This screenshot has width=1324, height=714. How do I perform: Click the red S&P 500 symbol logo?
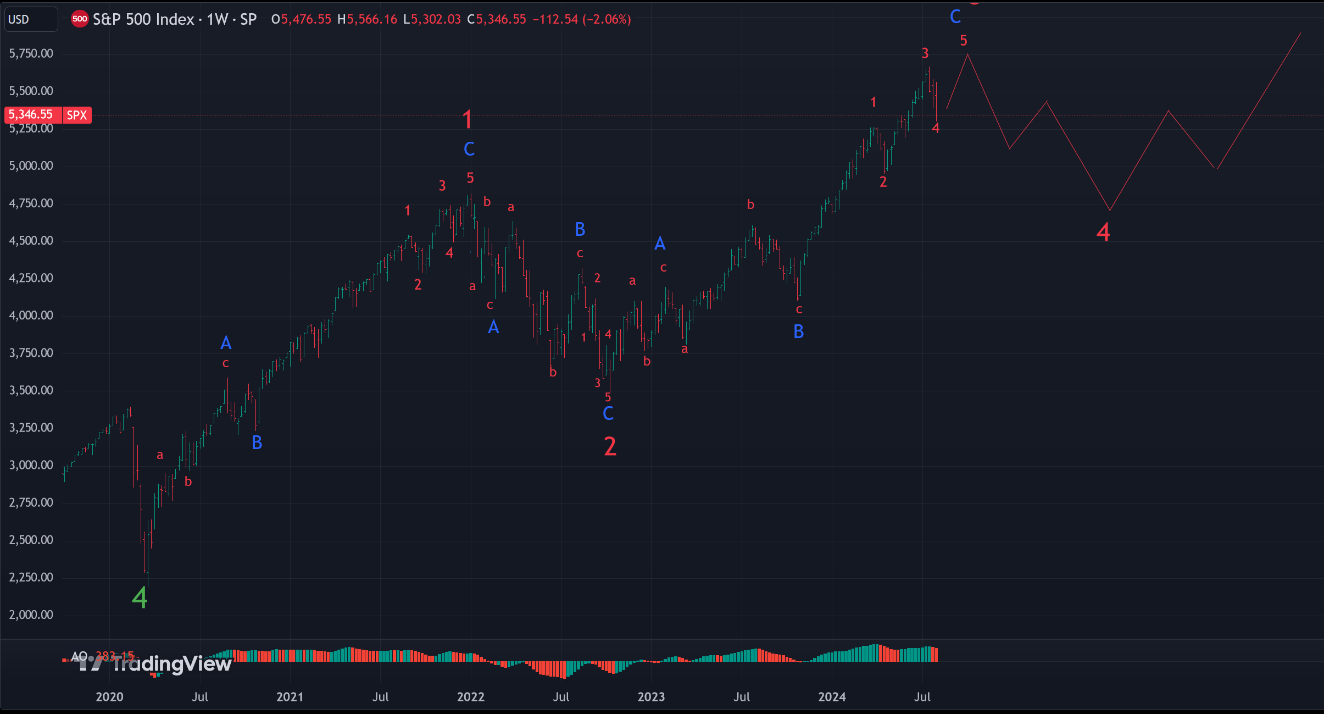pos(80,19)
